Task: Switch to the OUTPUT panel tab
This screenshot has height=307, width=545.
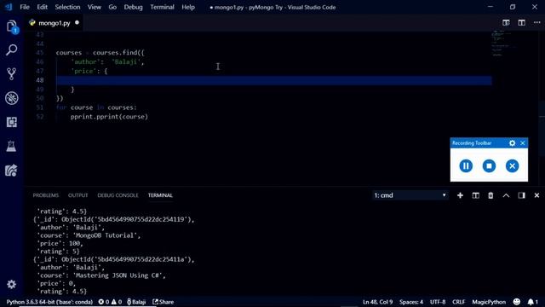Action: point(77,195)
